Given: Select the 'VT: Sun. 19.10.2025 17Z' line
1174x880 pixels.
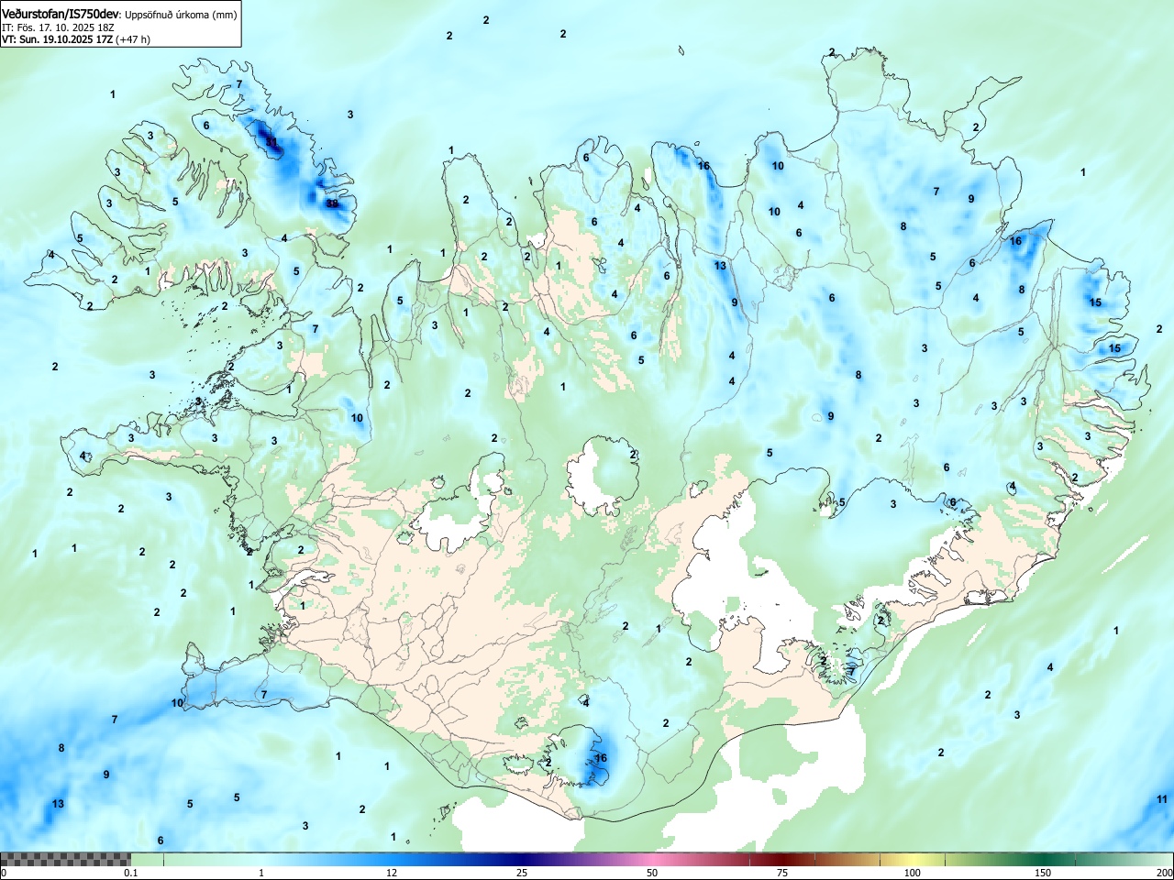Looking at the screenshot, I should (57, 39).
